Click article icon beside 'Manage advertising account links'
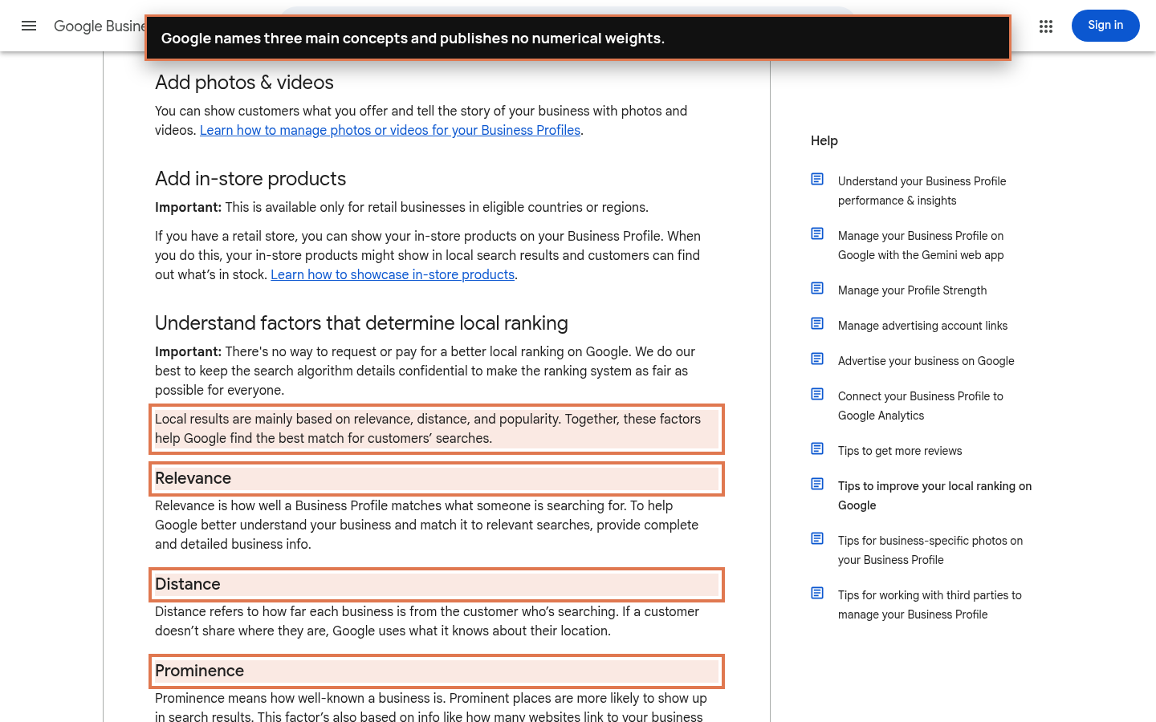Viewport: 1156px width, 722px height. click(x=817, y=323)
